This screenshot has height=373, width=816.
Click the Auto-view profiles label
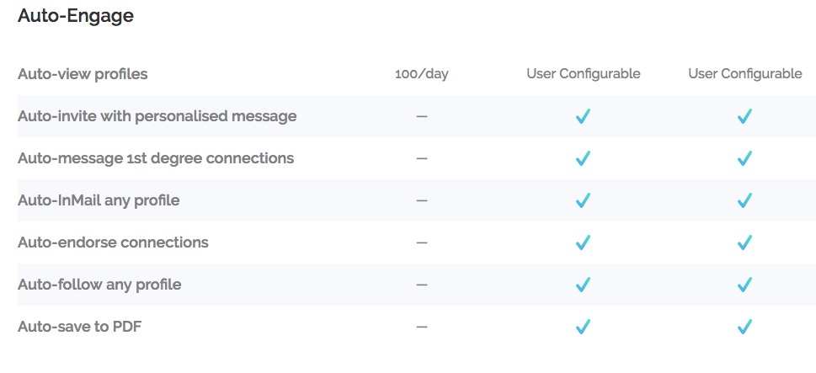click(x=83, y=74)
